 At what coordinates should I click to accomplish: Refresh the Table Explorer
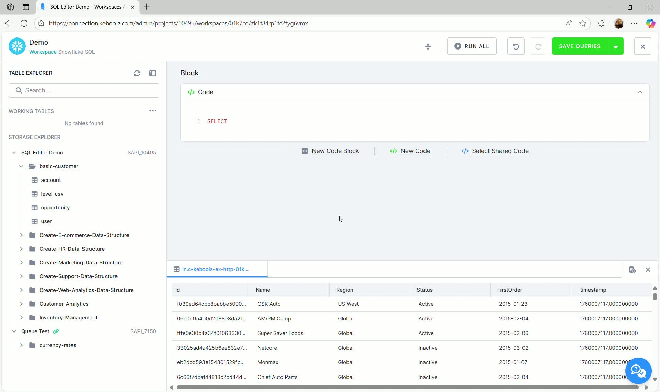point(137,73)
